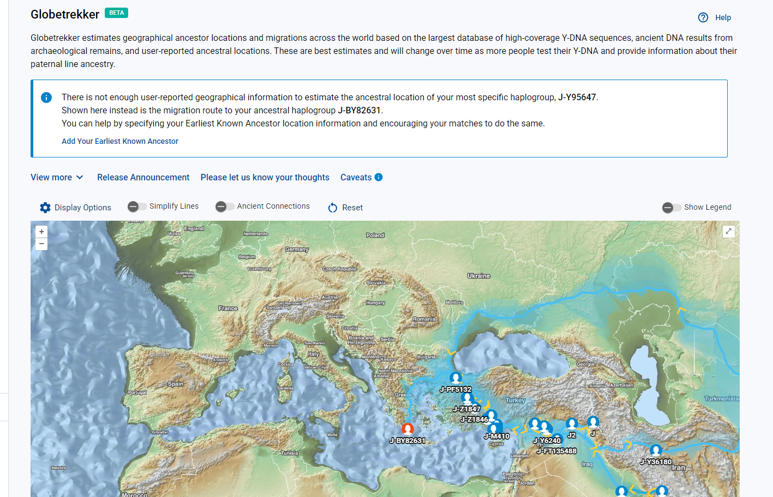
Task: Click the Germany label on map
Action: pyautogui.click(x=297, y=250)
